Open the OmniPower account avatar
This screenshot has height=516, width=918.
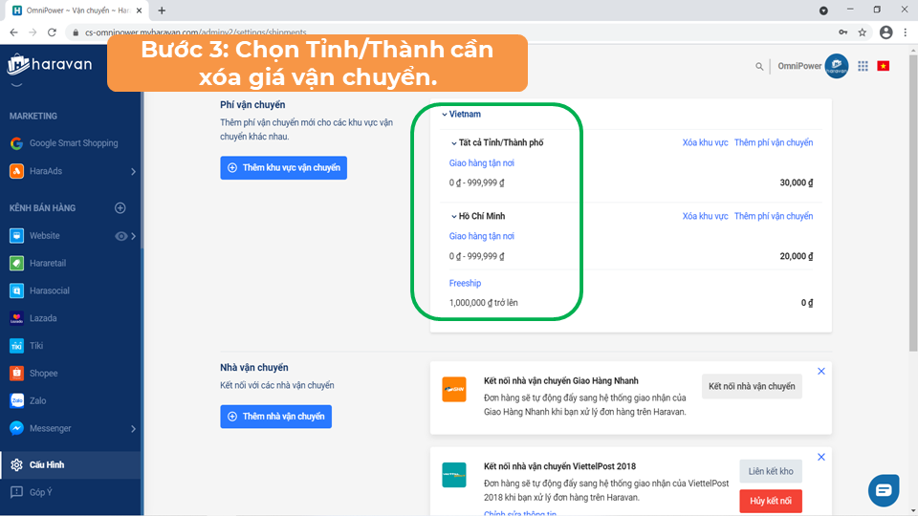coord(837,66)
